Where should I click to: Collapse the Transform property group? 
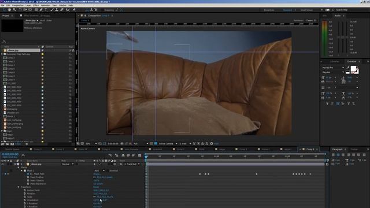18,187
